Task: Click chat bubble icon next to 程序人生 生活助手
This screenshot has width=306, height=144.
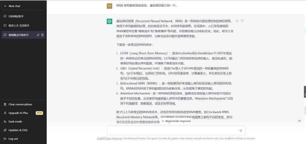Action: pos(5,26)
